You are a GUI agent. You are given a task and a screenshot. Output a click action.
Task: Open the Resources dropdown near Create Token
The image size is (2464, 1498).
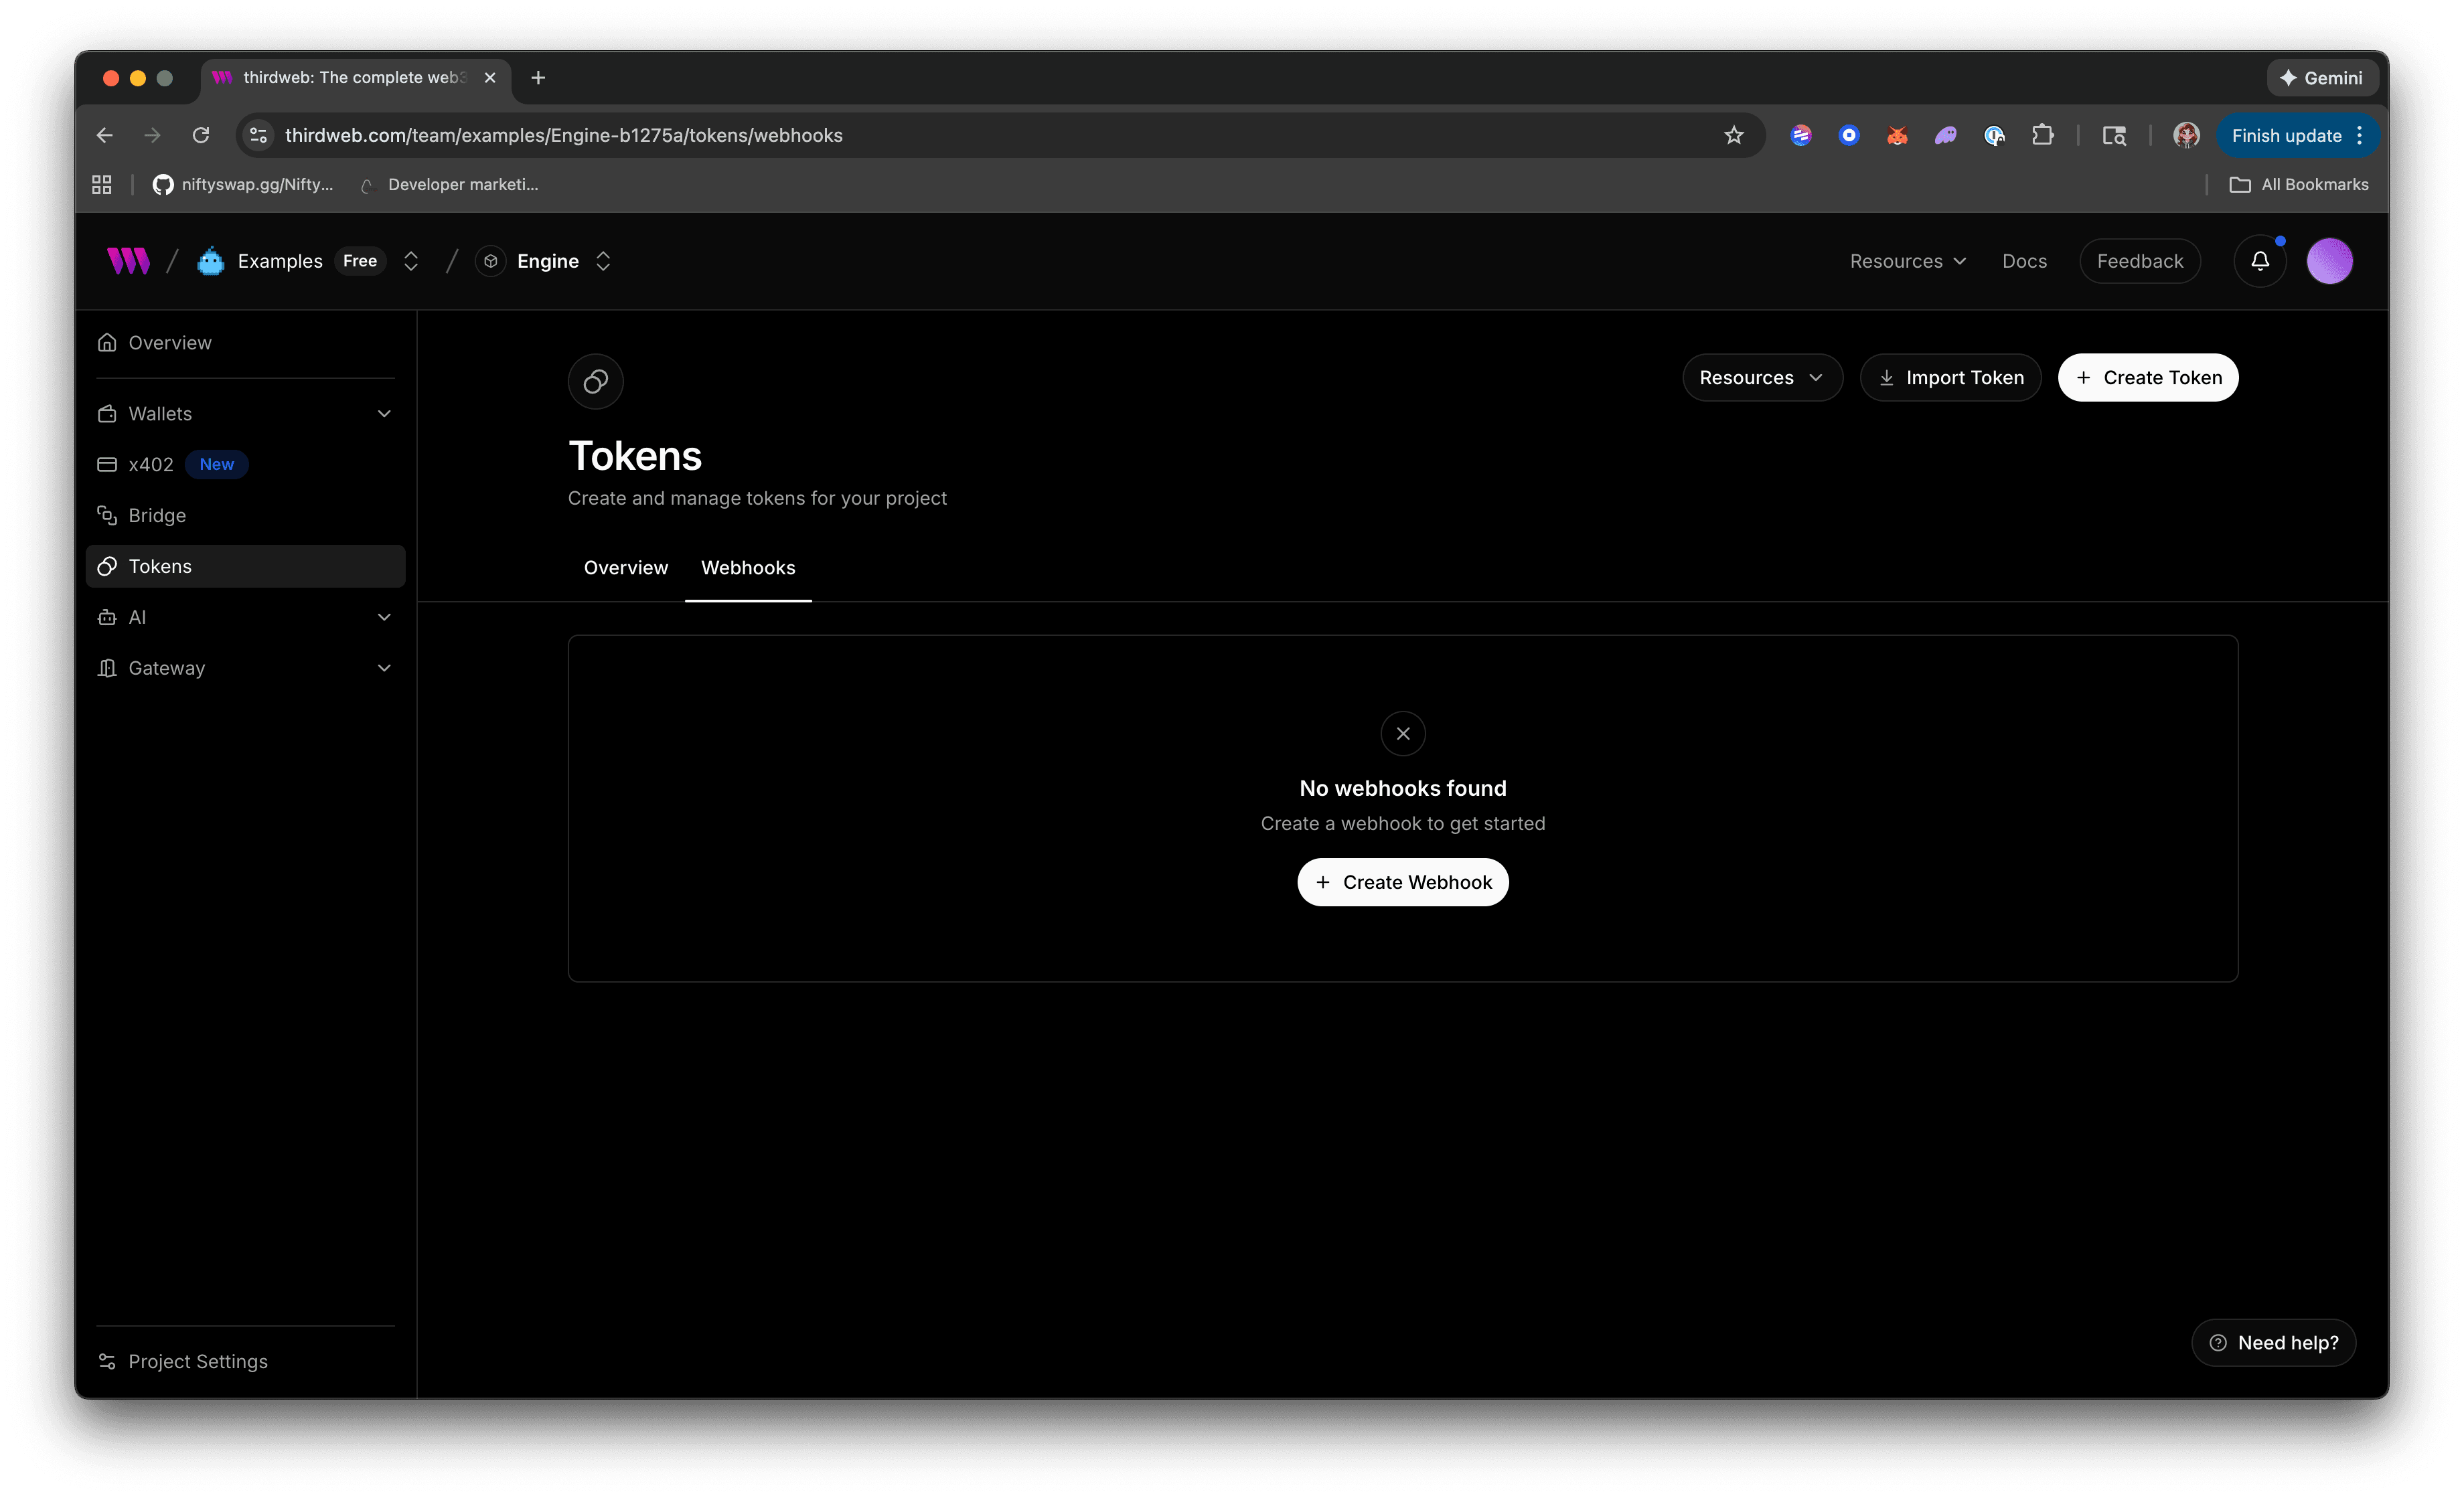click(1762, 377)
